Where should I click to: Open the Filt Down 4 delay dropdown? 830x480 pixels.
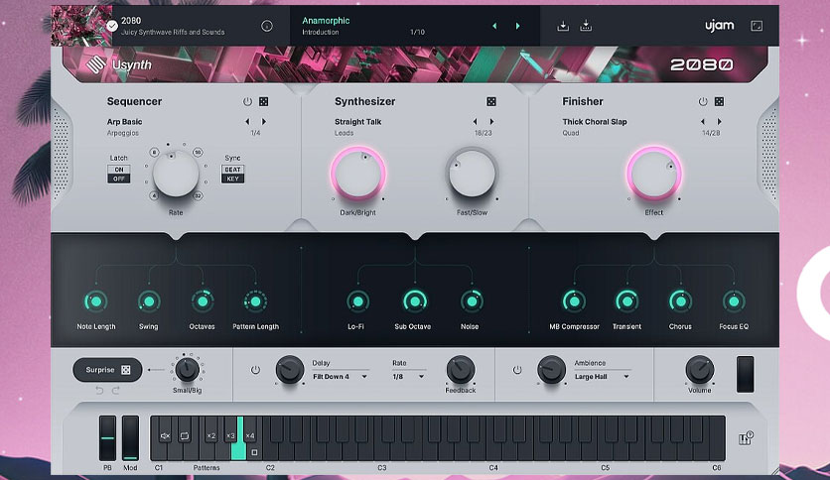click(x=340, y=377)
